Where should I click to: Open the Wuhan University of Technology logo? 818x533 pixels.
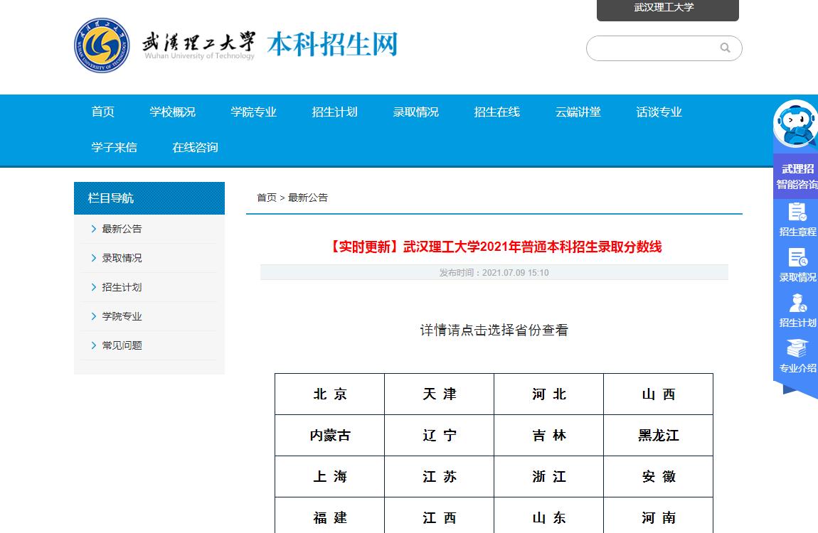tap(102, 45)
